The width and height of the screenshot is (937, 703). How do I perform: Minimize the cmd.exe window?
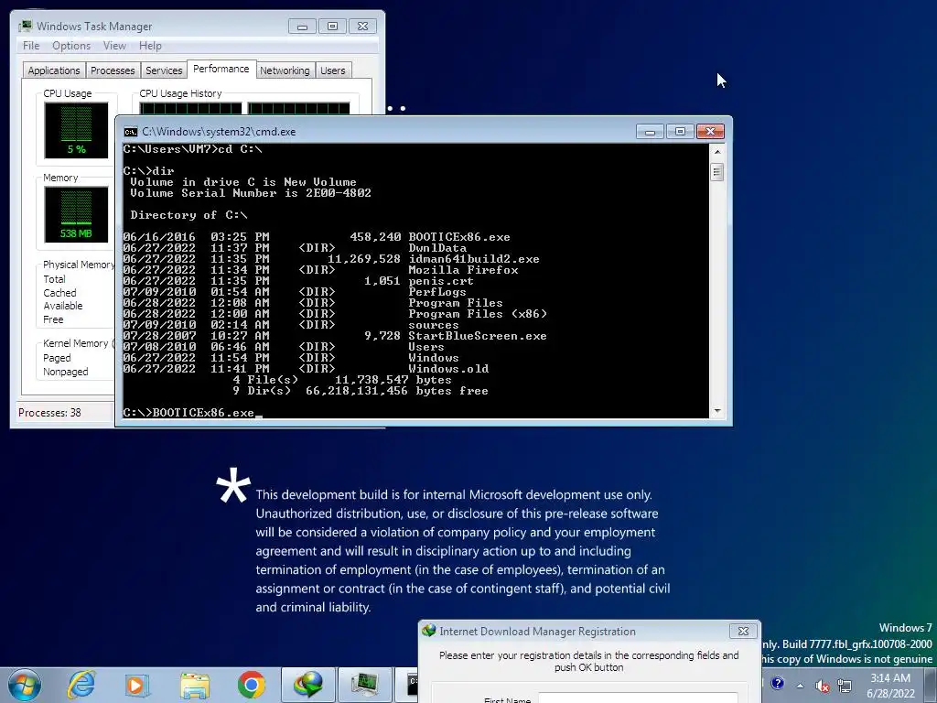[650, 132]
